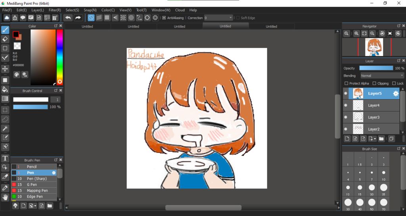The width and height of the screenshot is (406, 216).
Task: Select the Magic Wand tool
Action: point(5,128)
